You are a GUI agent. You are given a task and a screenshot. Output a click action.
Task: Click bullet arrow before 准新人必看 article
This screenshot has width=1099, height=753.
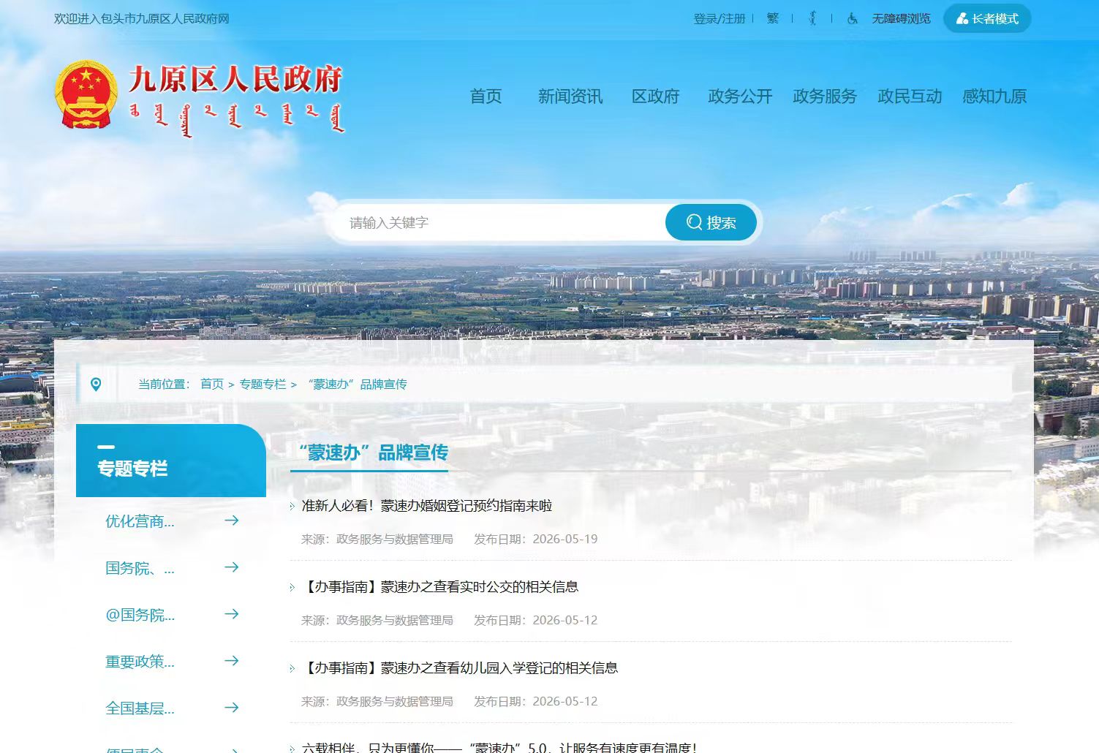click(x=292, y=506)
